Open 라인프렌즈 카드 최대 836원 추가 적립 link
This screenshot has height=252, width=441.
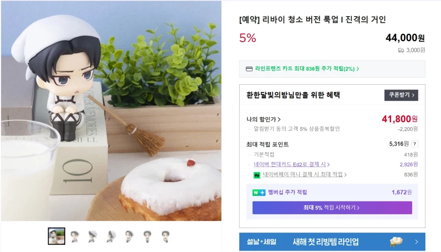click(x=307, y=69)
